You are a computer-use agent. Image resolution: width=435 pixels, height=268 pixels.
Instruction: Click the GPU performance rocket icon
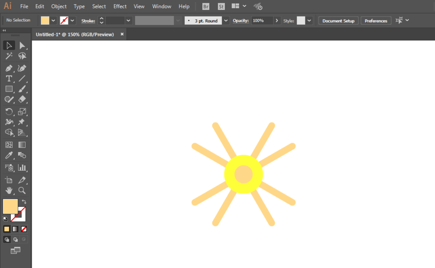tap(258, 7)
